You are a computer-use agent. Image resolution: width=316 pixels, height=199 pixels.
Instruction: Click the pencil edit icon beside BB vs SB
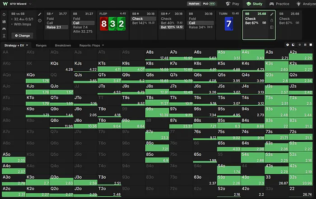(40, 14)
